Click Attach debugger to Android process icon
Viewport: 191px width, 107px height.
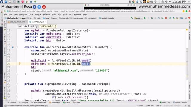pyautogui.click(x=162, y=18)
